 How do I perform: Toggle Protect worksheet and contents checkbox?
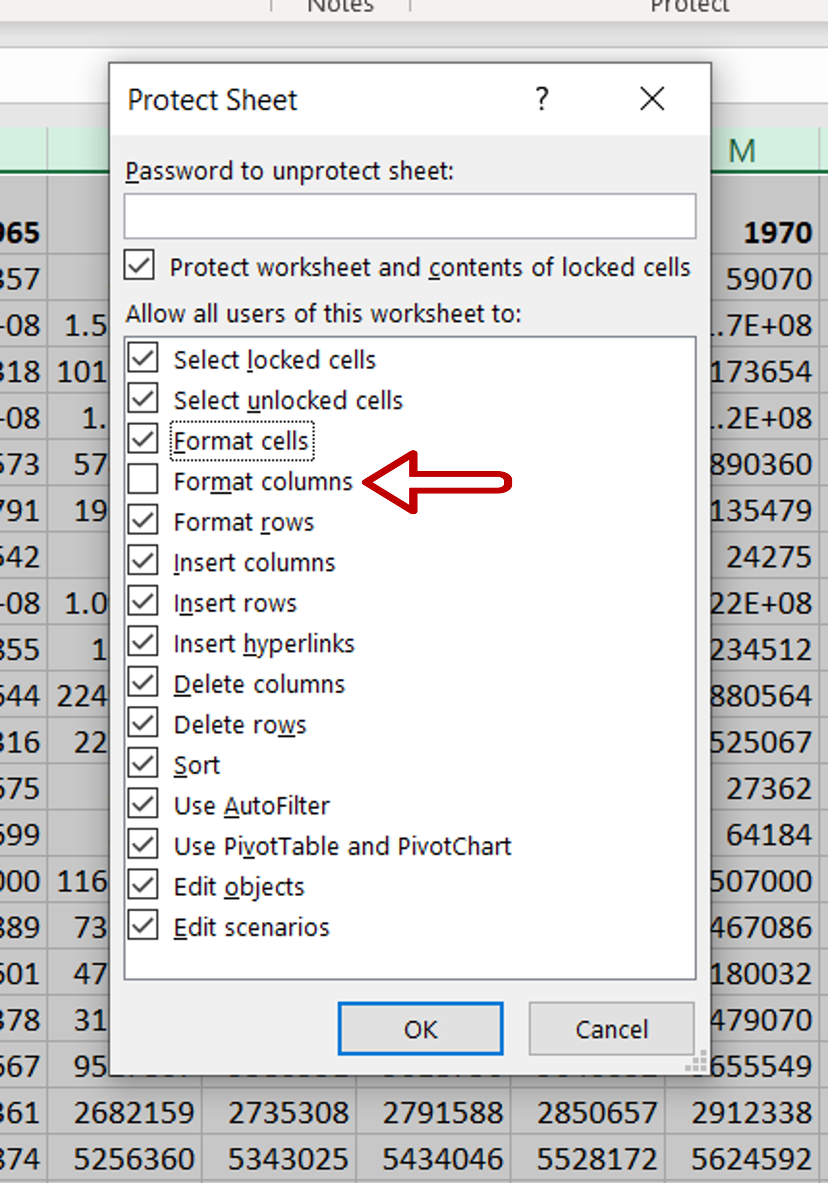click(140, 266)
